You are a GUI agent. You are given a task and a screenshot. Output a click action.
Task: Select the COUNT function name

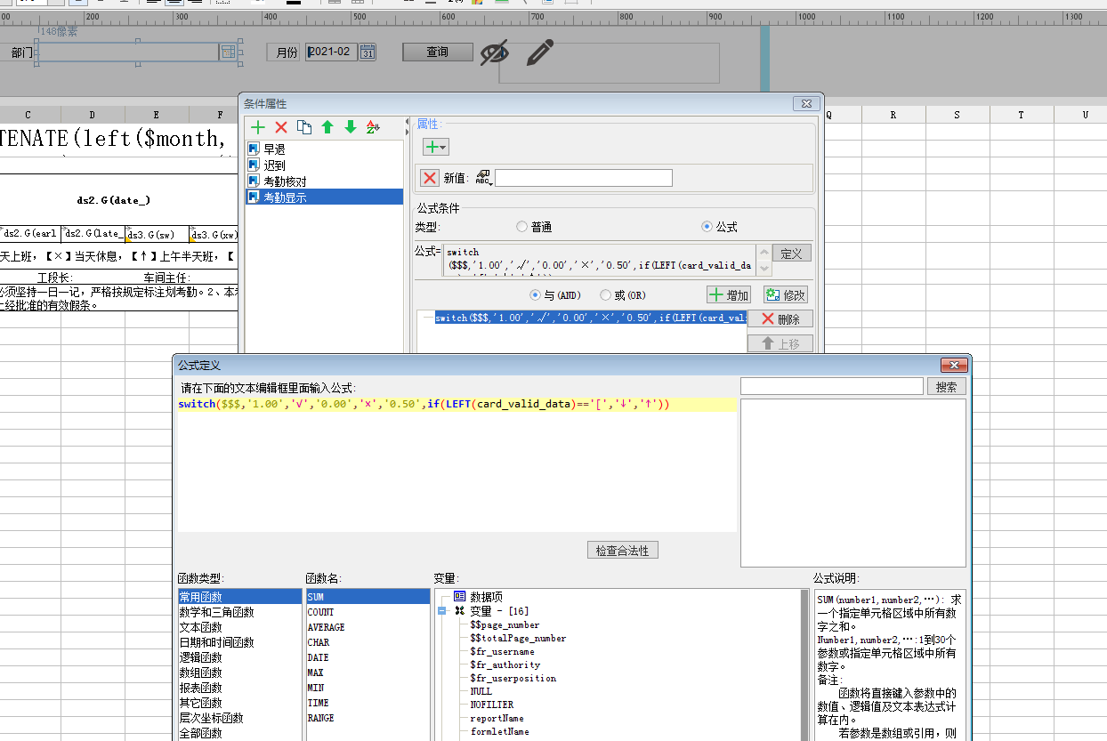368,612
